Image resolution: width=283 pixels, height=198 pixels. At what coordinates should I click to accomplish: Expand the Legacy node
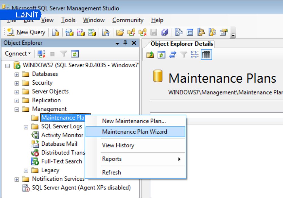(x=25, y=170)
